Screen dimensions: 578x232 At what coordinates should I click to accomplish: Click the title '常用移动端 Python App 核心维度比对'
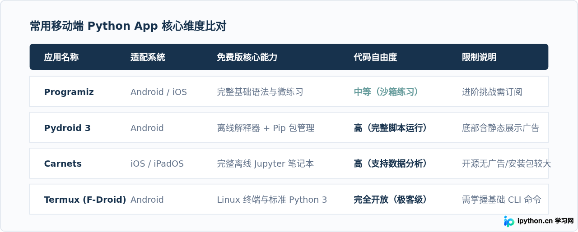128,26
